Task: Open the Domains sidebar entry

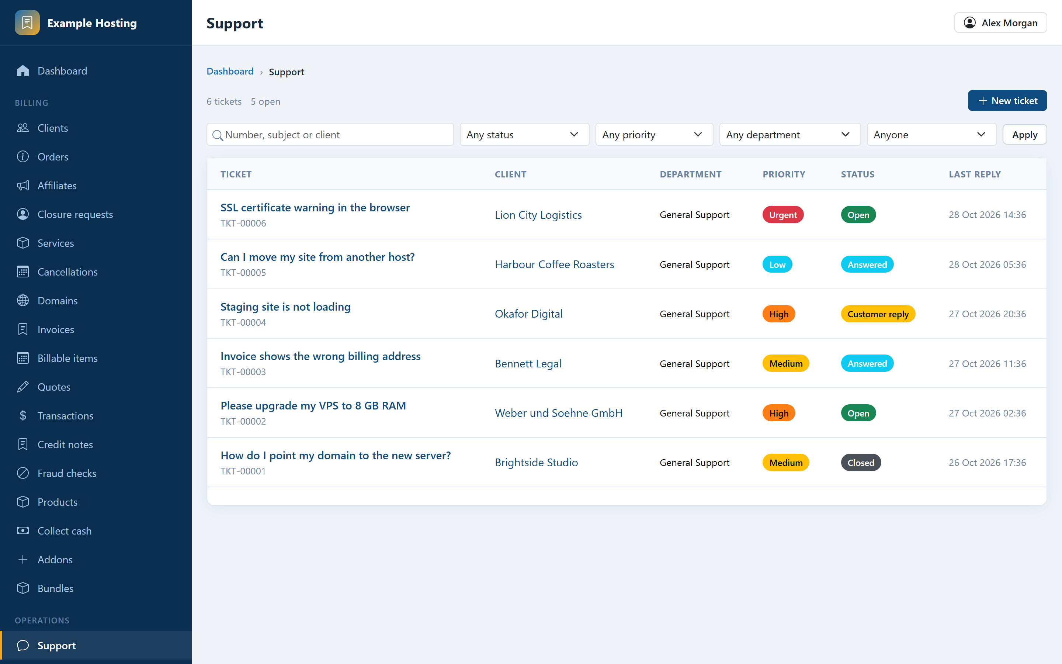Action: [x=96, y=300]
